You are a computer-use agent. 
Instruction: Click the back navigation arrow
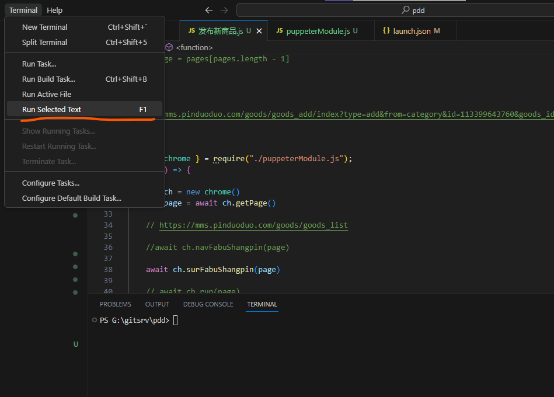(208, 10)
